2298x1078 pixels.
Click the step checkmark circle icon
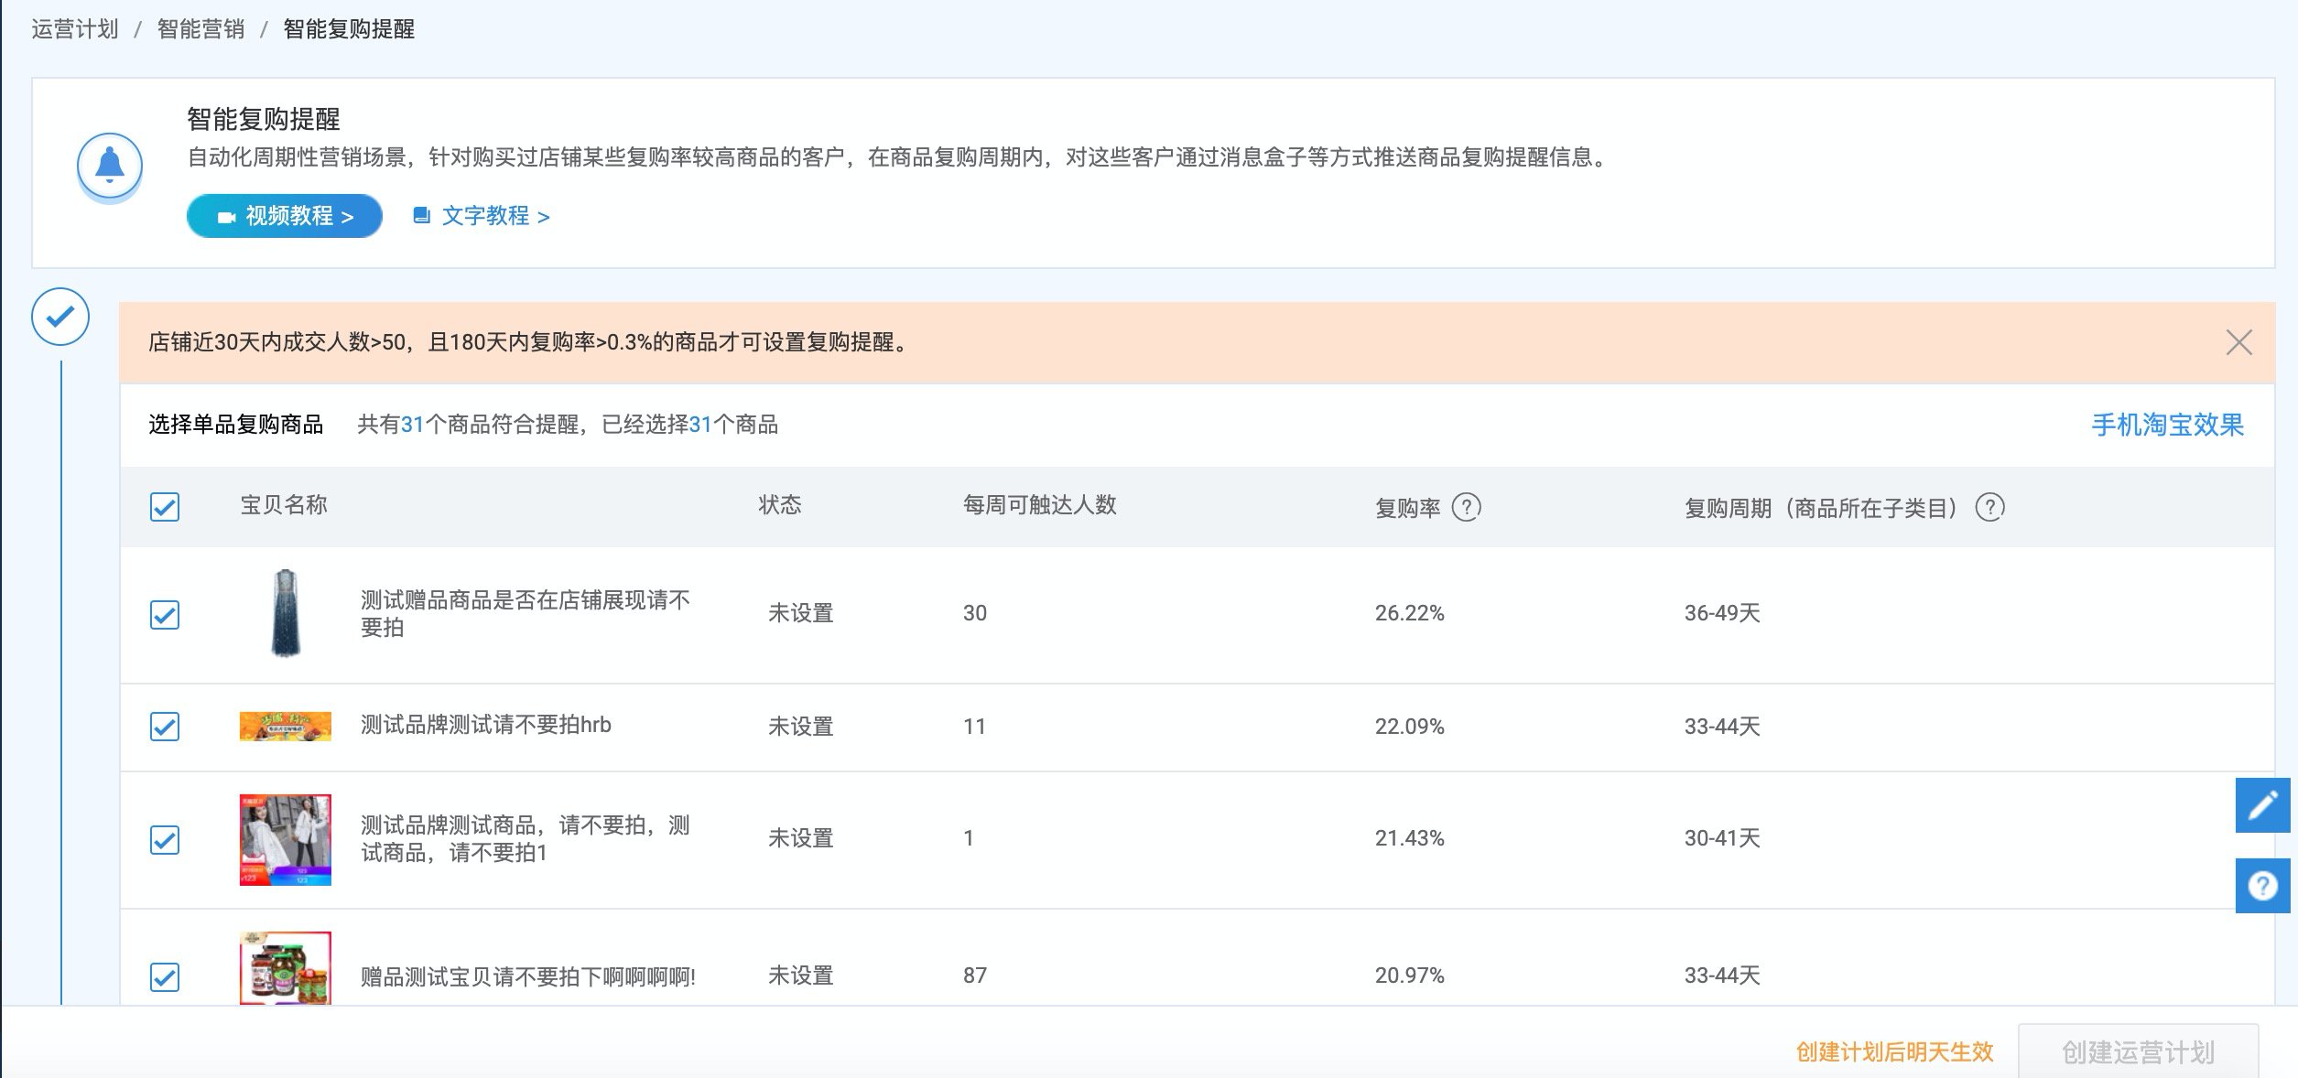(60, 317)
